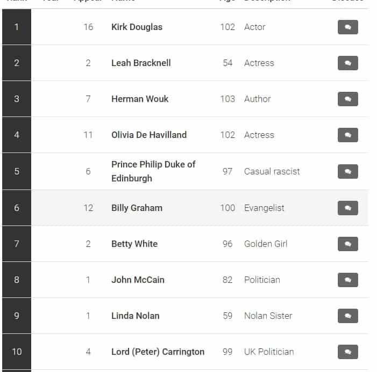The width and height of the screenshot is (377, 372).
Task: Open discussion for Betty White
Action: pos(347,244)
